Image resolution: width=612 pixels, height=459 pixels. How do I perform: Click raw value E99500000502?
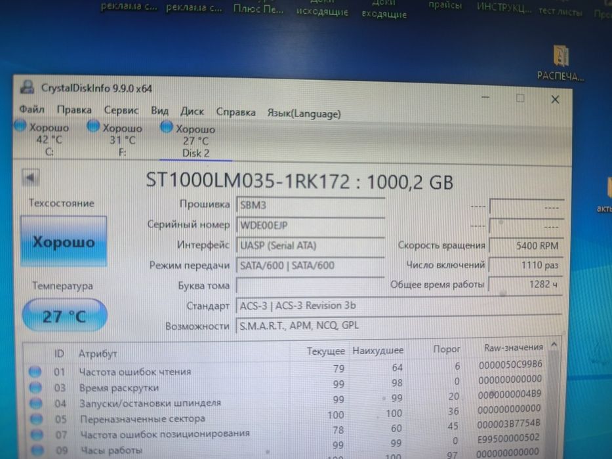click(x=508, y=438)
